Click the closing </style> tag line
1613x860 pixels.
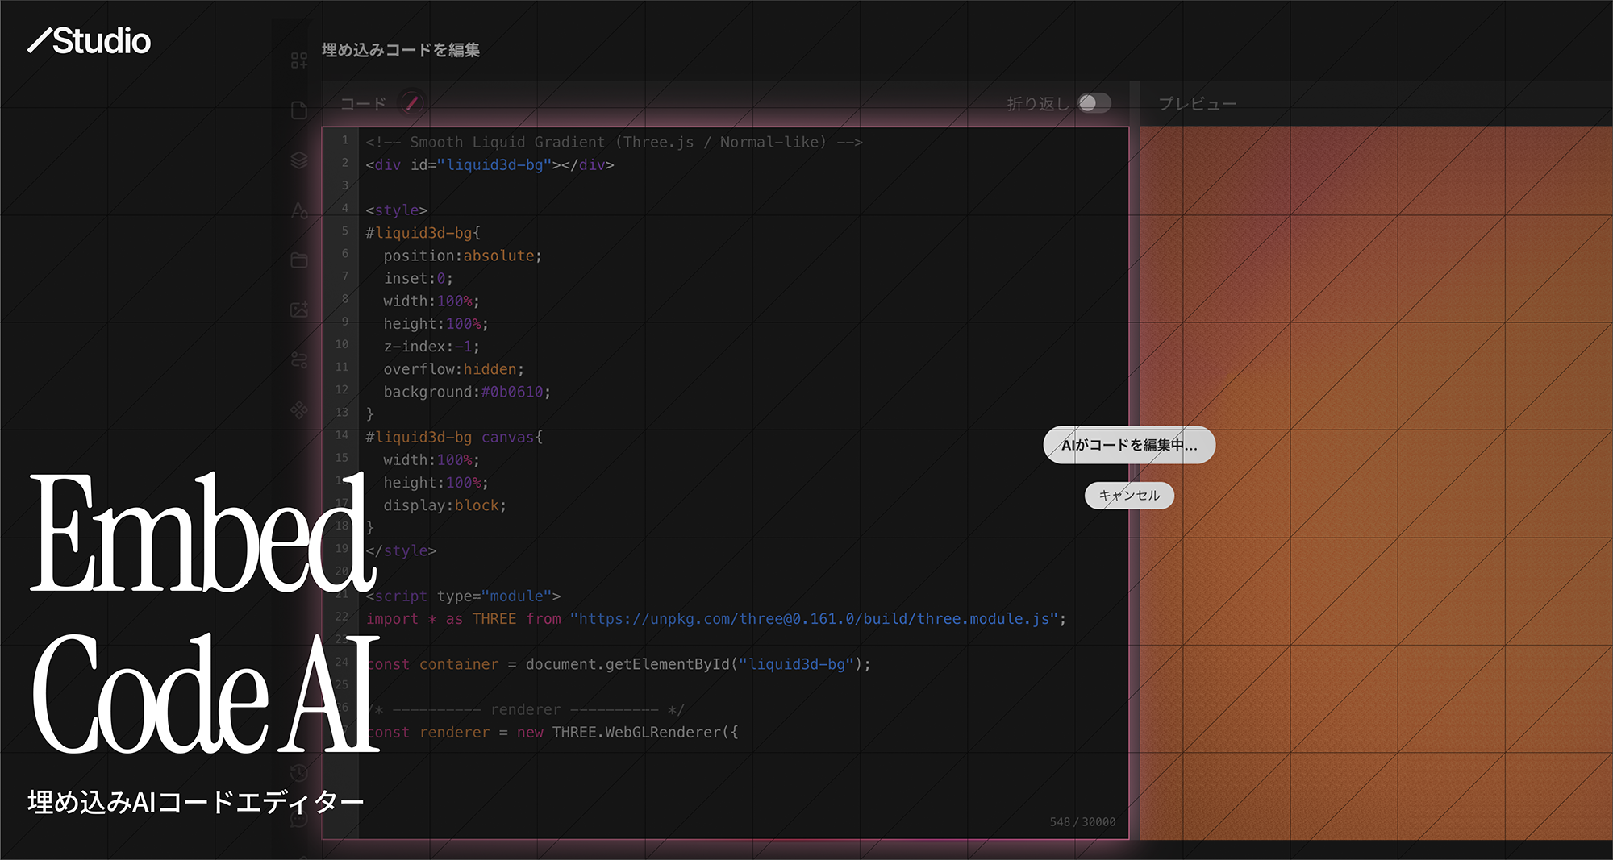(x=401, y=550)
